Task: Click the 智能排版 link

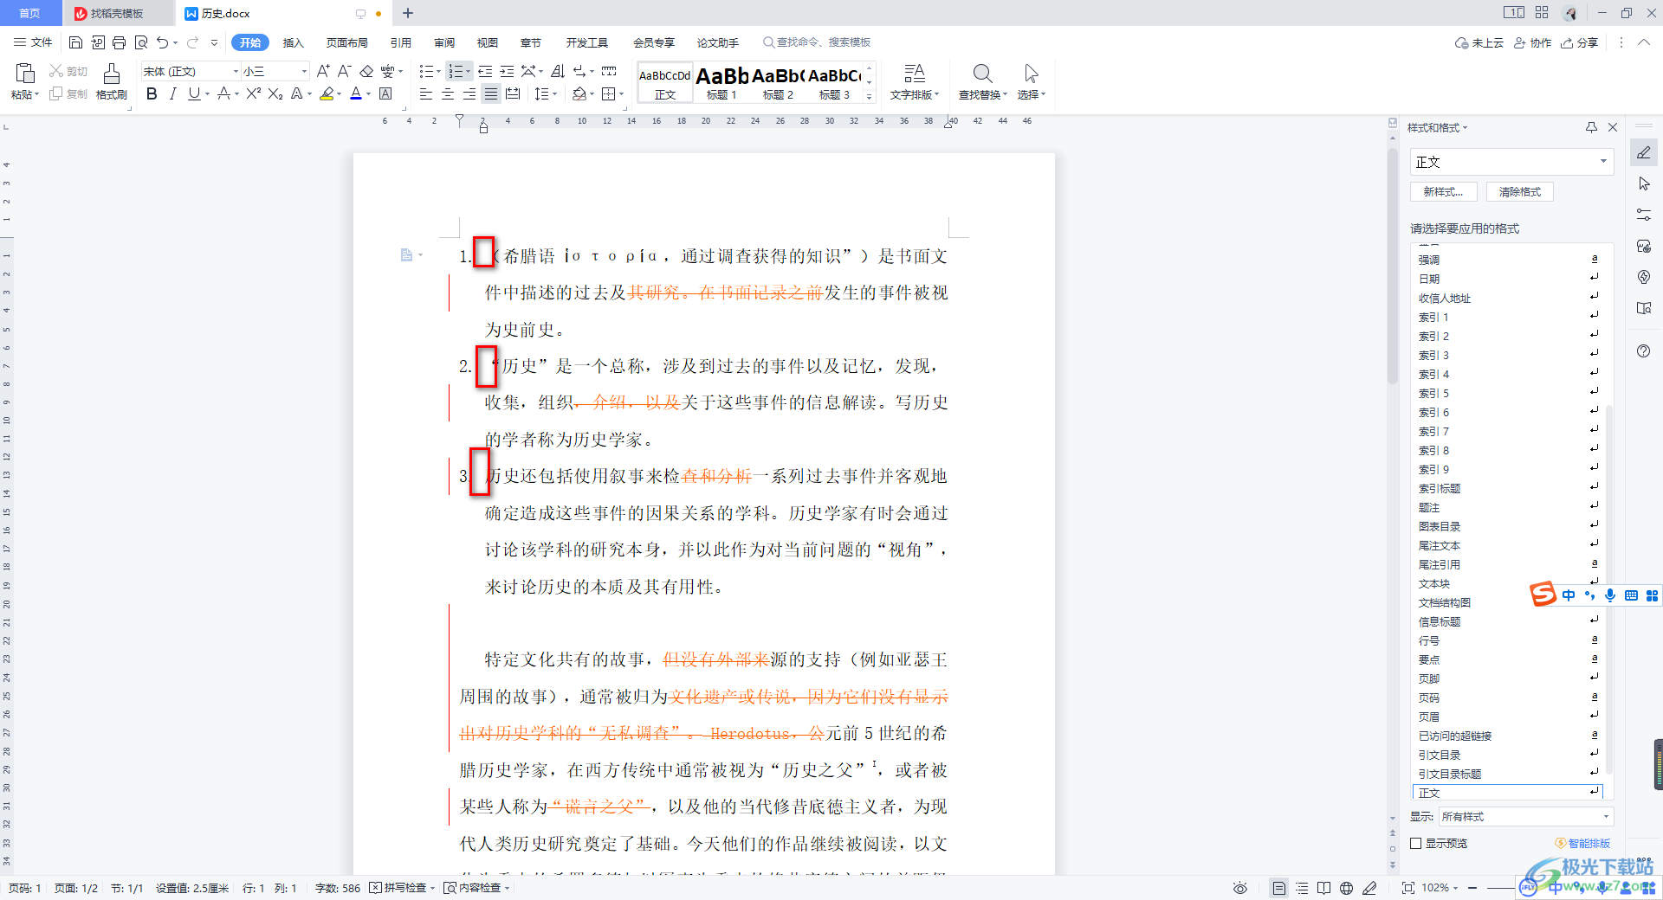Action: coord(1582,843)
